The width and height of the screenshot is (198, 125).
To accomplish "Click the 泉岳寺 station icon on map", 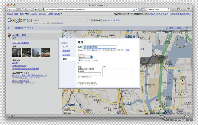I will coord(126,37).
